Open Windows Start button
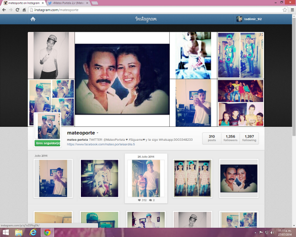This screenshot has width=296, height=237. click(5, 232)
